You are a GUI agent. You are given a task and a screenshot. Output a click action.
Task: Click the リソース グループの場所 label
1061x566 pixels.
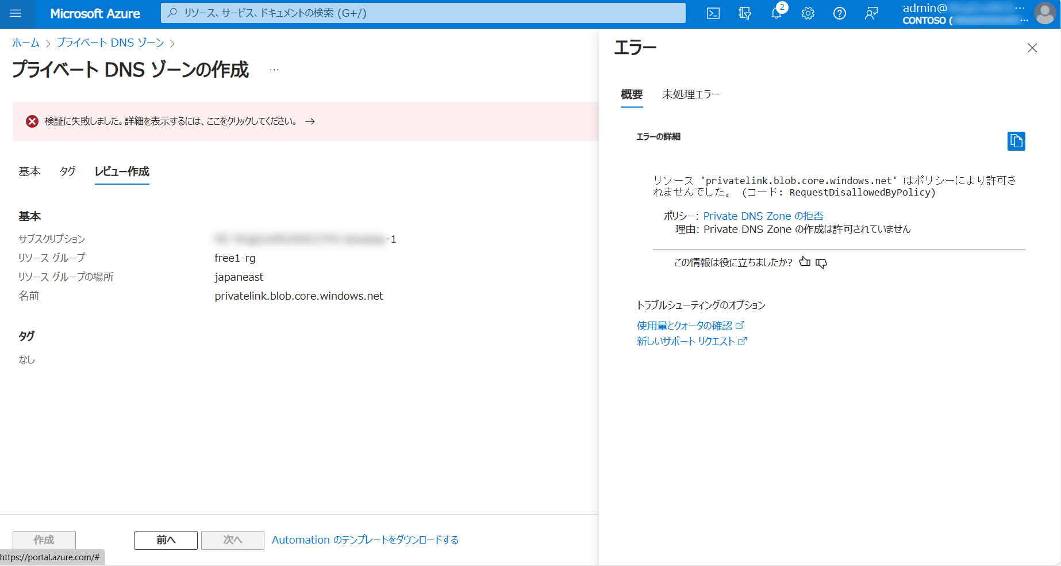click(66, 277)
